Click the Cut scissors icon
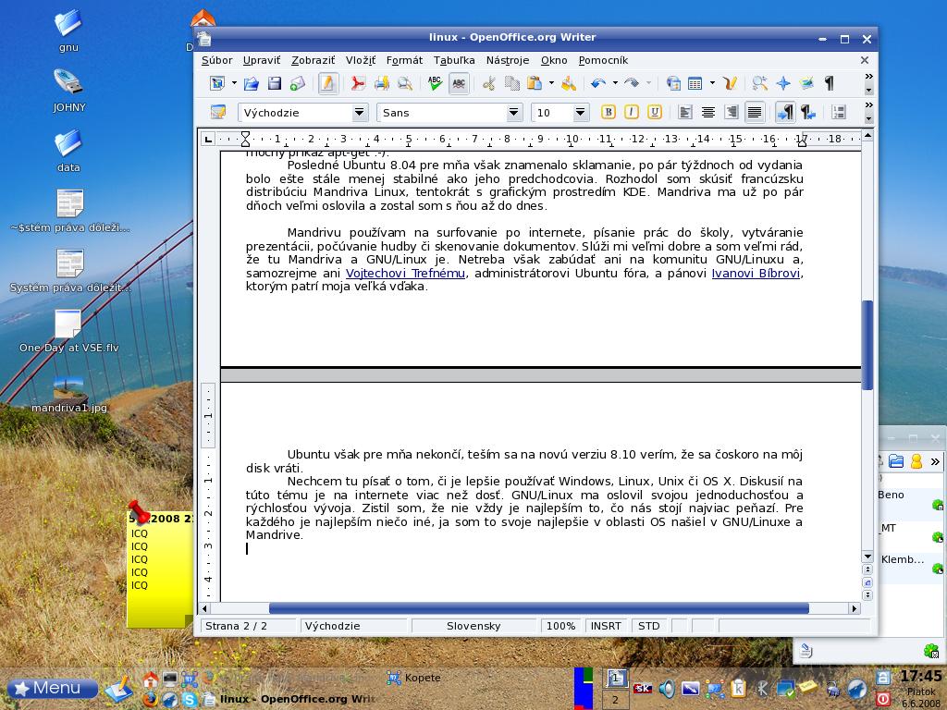This screenshot has height=710, width=947. pyautogui.click(x=489, y=84)
